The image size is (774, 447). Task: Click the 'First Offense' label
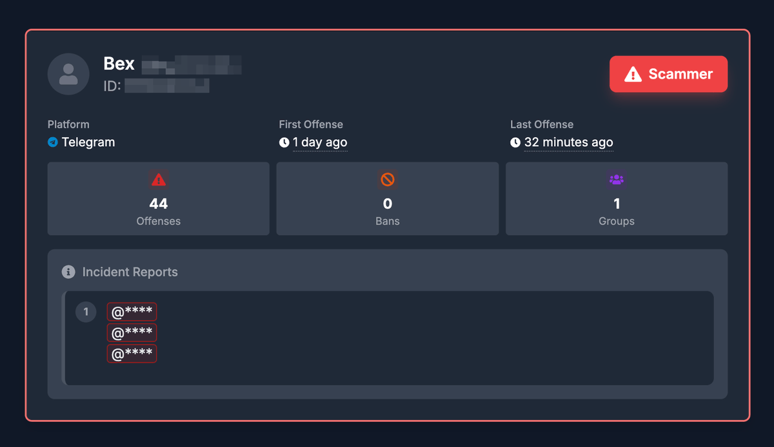(311, 124)
